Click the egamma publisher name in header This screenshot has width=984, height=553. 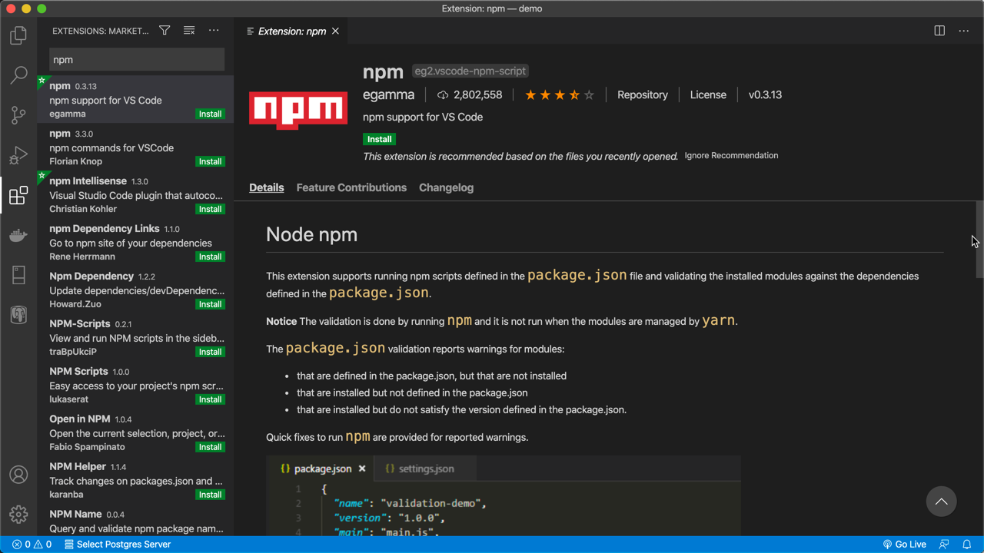click(x=388, y=95)
